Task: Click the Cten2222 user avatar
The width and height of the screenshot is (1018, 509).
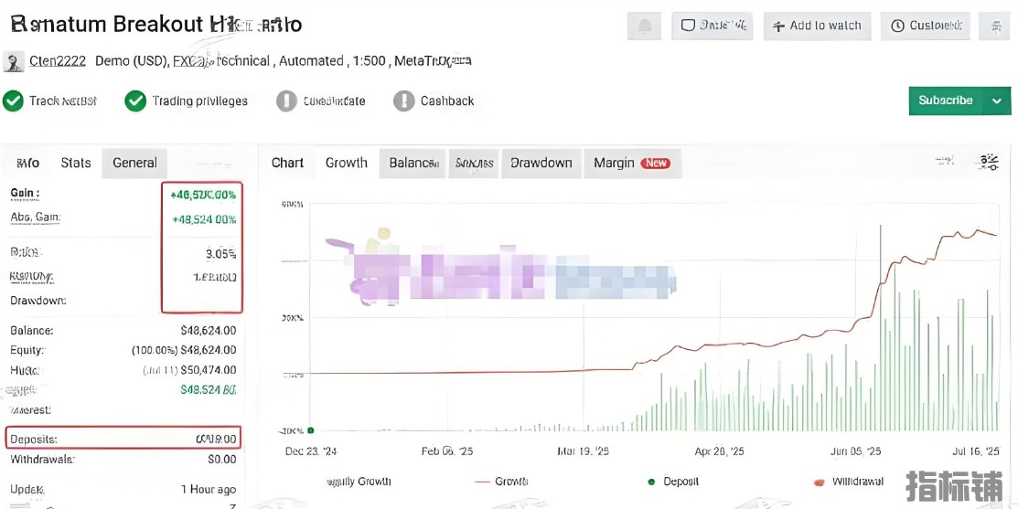Action: pyautogui.click(x=14, y=61)
